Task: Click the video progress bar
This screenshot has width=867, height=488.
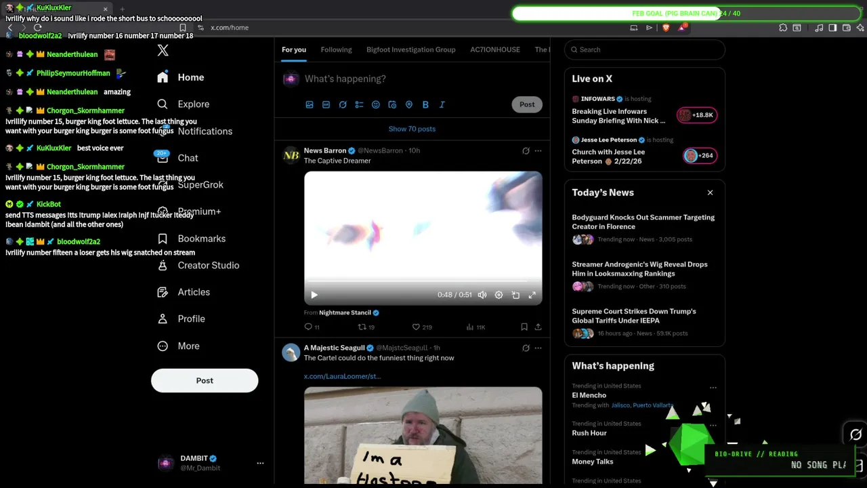Action: [423, 281]
